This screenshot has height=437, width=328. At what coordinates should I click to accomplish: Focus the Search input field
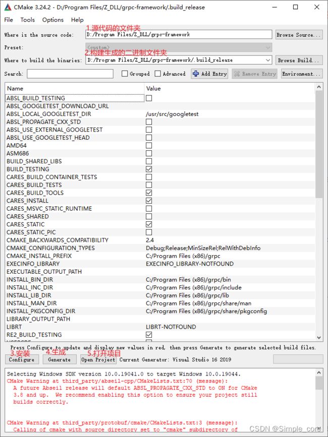click(x=70, y=74)
